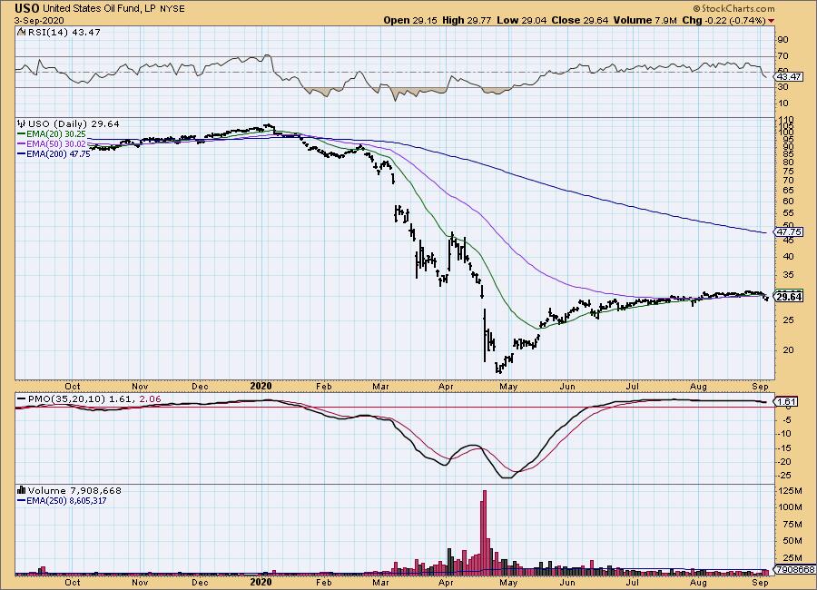Click the RSI(14) 43.47 indicator label
Image resolution: width=817 pixels, height=590 pixels.
(64, 32)
